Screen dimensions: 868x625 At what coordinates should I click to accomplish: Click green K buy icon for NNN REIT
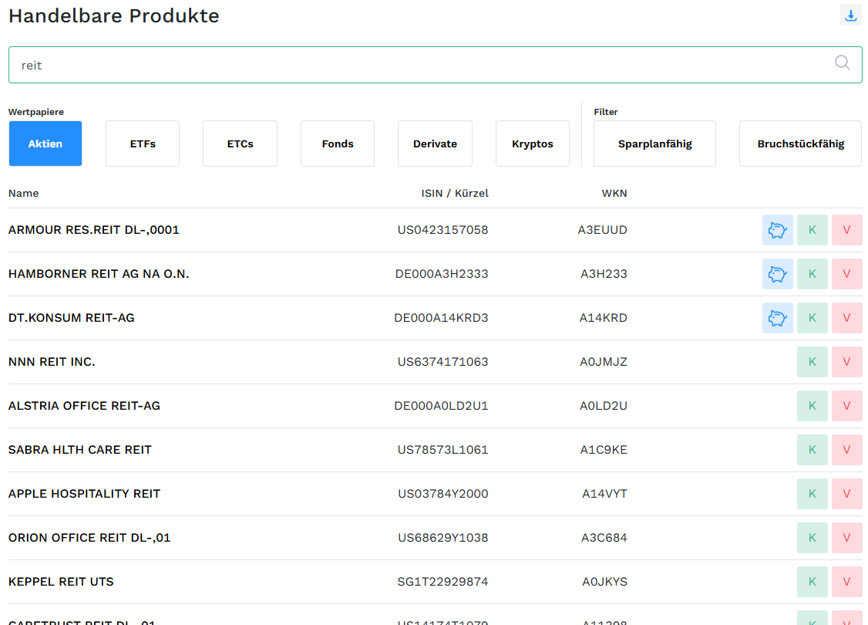tap(812, 362)
